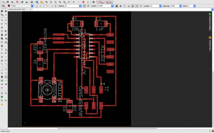Click the Radius value field
This screenshot has height=133, width=214.
pos(72,6)
